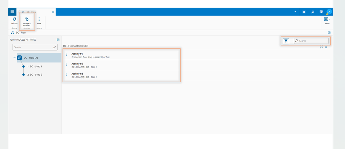The height and width of the screenshot is (149, 345).
Task: Click Production Flow A [A] > Assembly / Test
Action: tap(90, 57)
